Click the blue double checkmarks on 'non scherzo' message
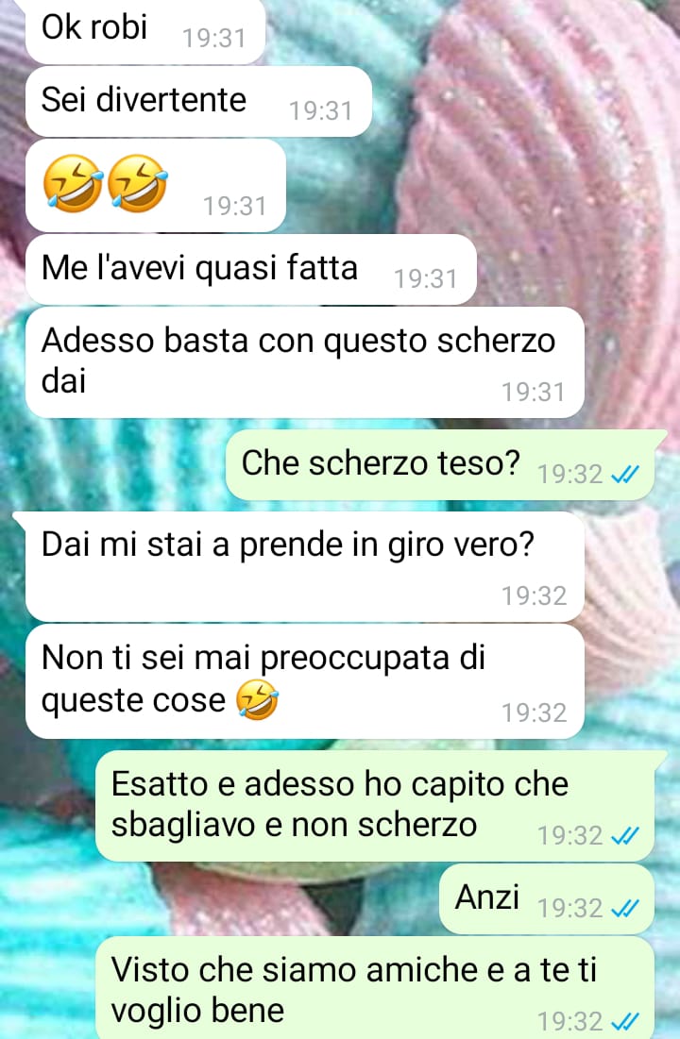 625,835
